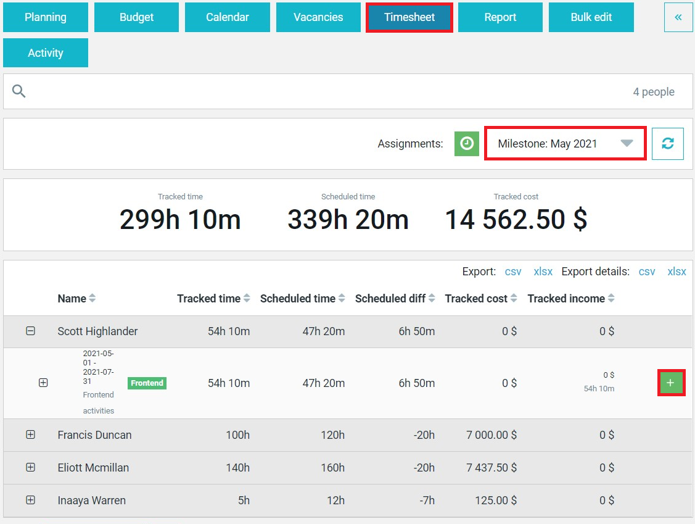695x524 pixels.
Task: Expand Inaaya Warren row
Action: (x=31, y=500)
